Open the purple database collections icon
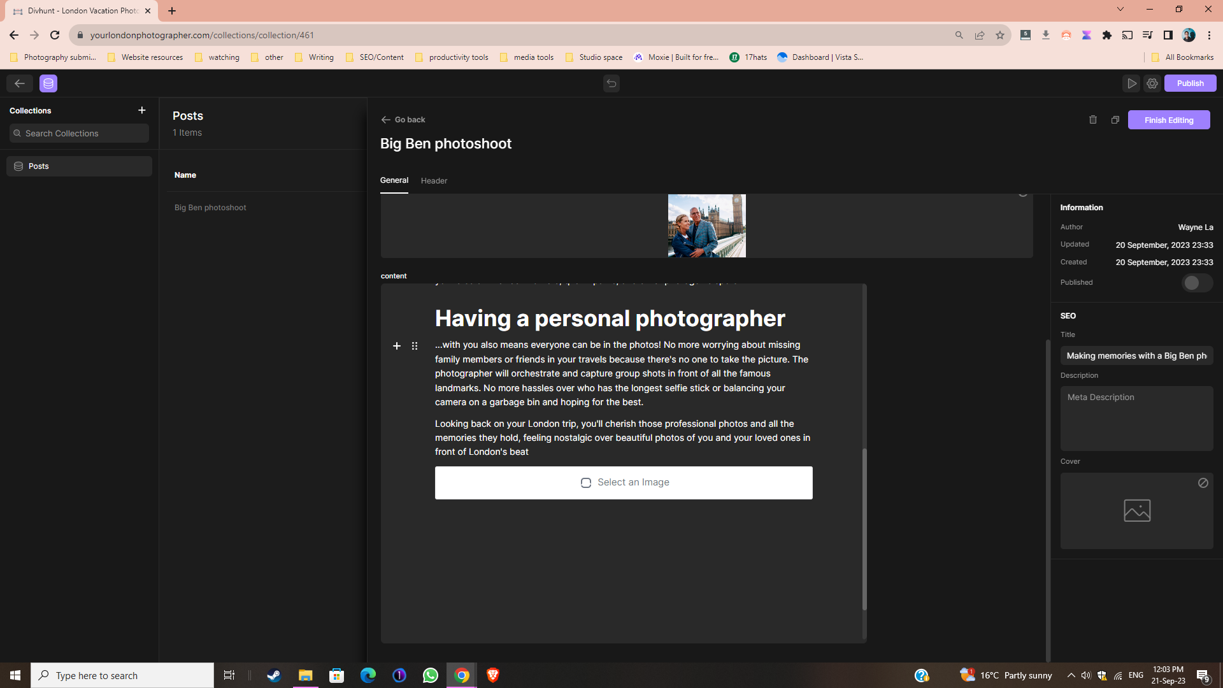This screenshot has width=1223, height=688. pos(48,83)
